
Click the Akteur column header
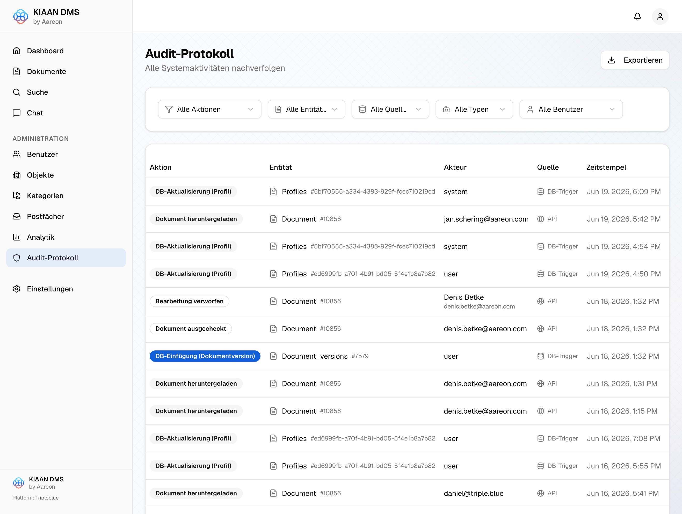pos(455,167)
